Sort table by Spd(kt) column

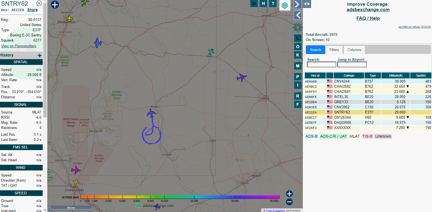421,75
